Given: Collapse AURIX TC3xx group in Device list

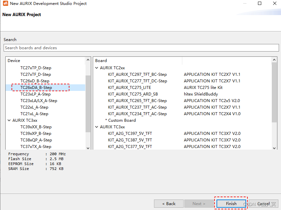Looking at the screenshot, I should [x=9, y=120].
